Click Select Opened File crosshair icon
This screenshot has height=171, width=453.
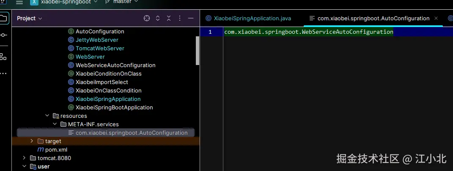(147, 18)
